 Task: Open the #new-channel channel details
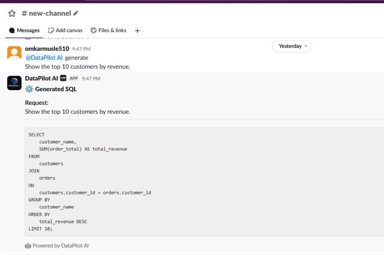tap(46, 13)
